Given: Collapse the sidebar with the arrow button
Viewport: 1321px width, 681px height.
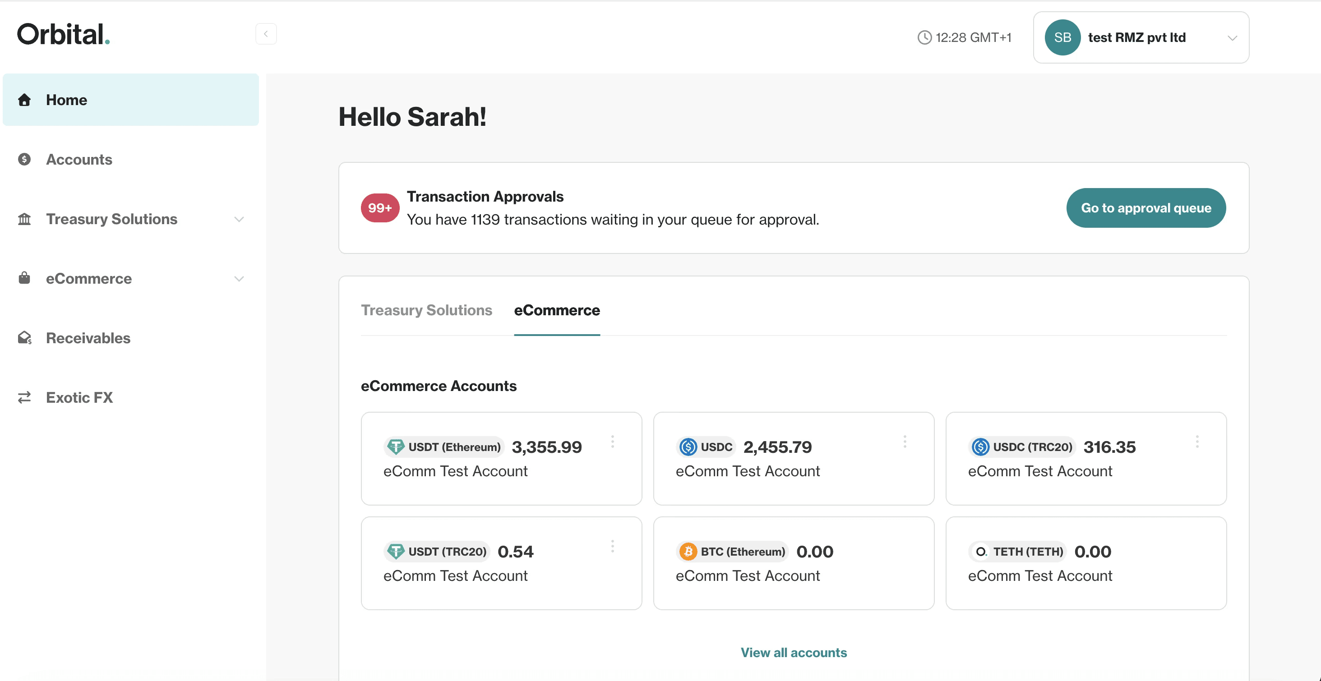Looking at the screenshot, I should 266,34.
